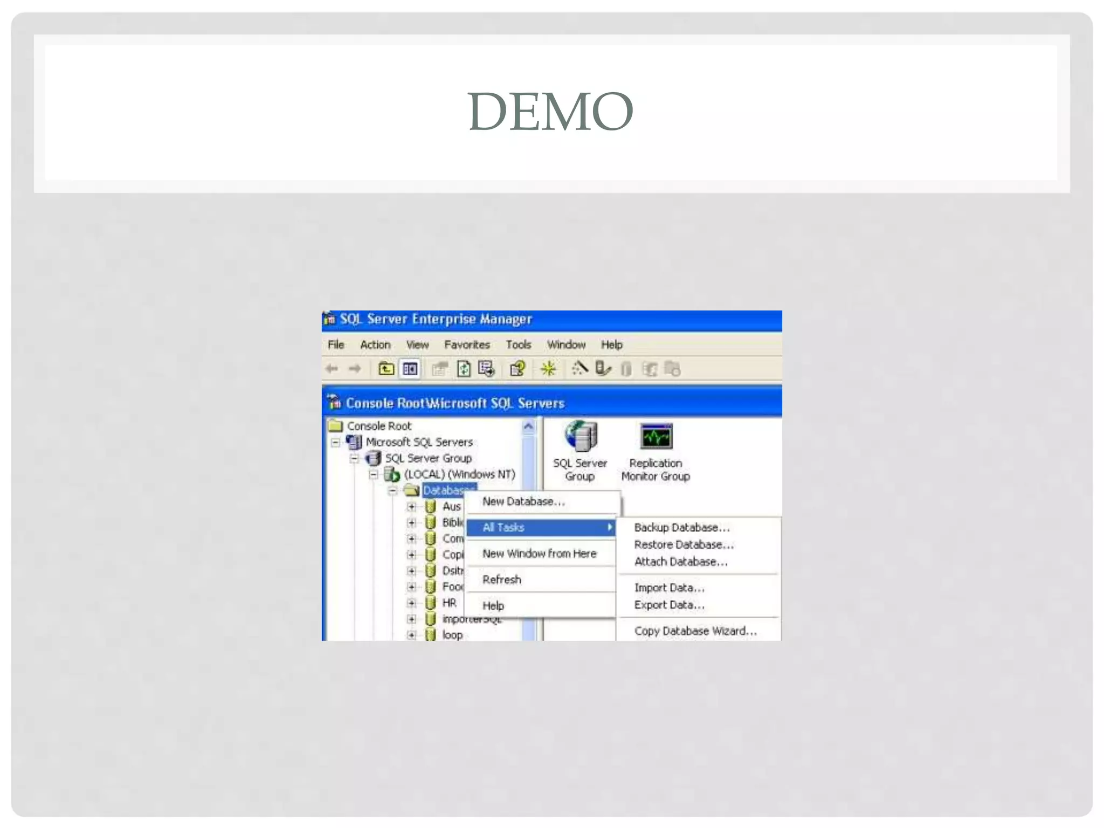This screenshot has width=1104, height=828.
Task: Select the Console Root tree label
Action: click(x=379, y=426)
